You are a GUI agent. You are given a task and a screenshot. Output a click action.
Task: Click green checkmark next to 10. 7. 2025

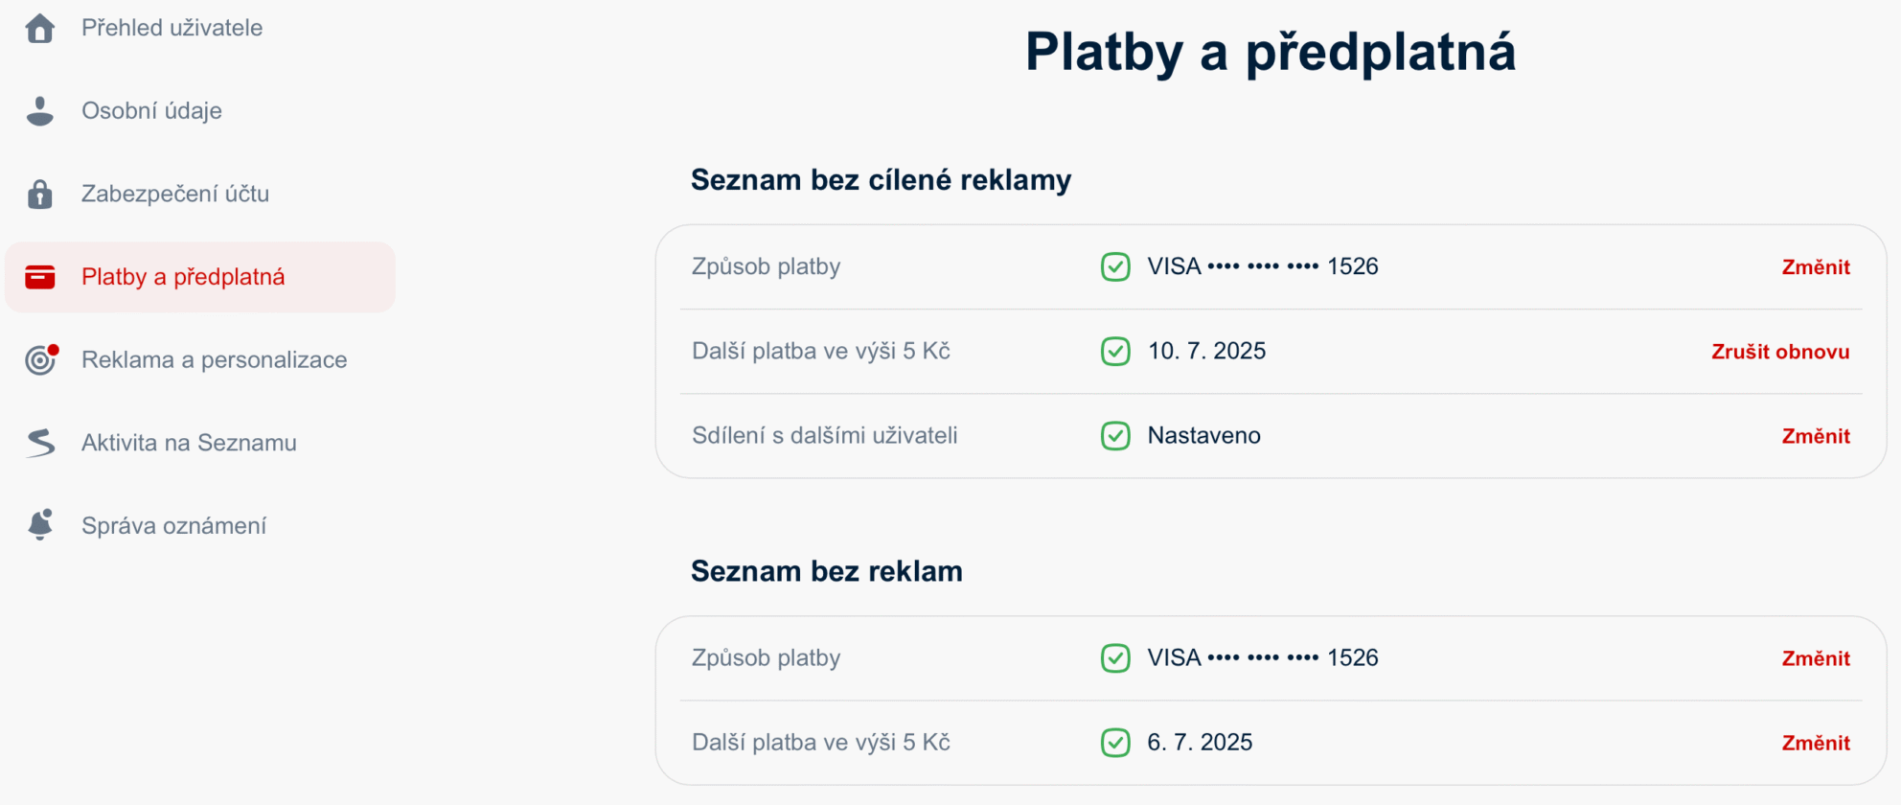1115,351
